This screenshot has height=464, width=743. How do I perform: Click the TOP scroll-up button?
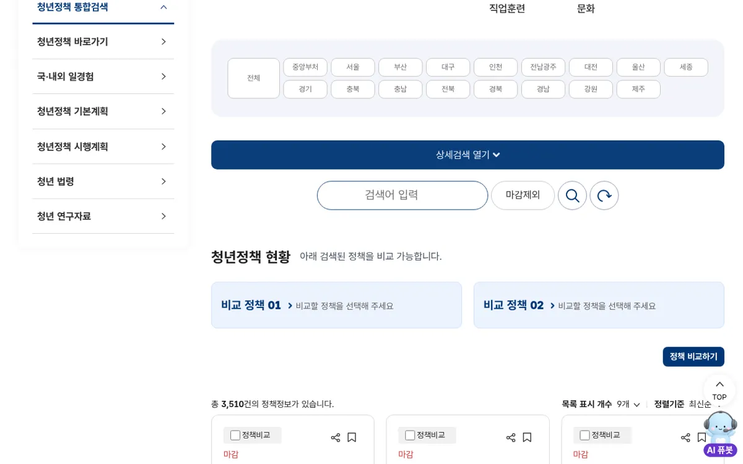tap(719, 390)
